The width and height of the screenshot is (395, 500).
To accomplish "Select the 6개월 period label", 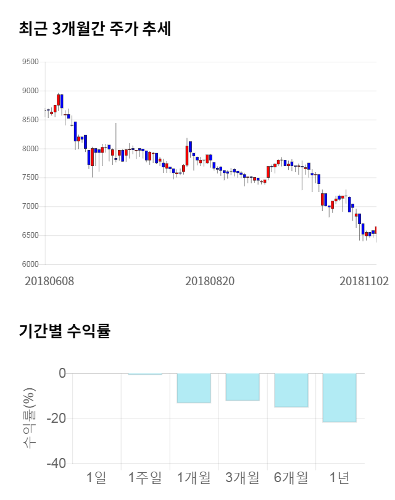I will click(x=291, y=477).
